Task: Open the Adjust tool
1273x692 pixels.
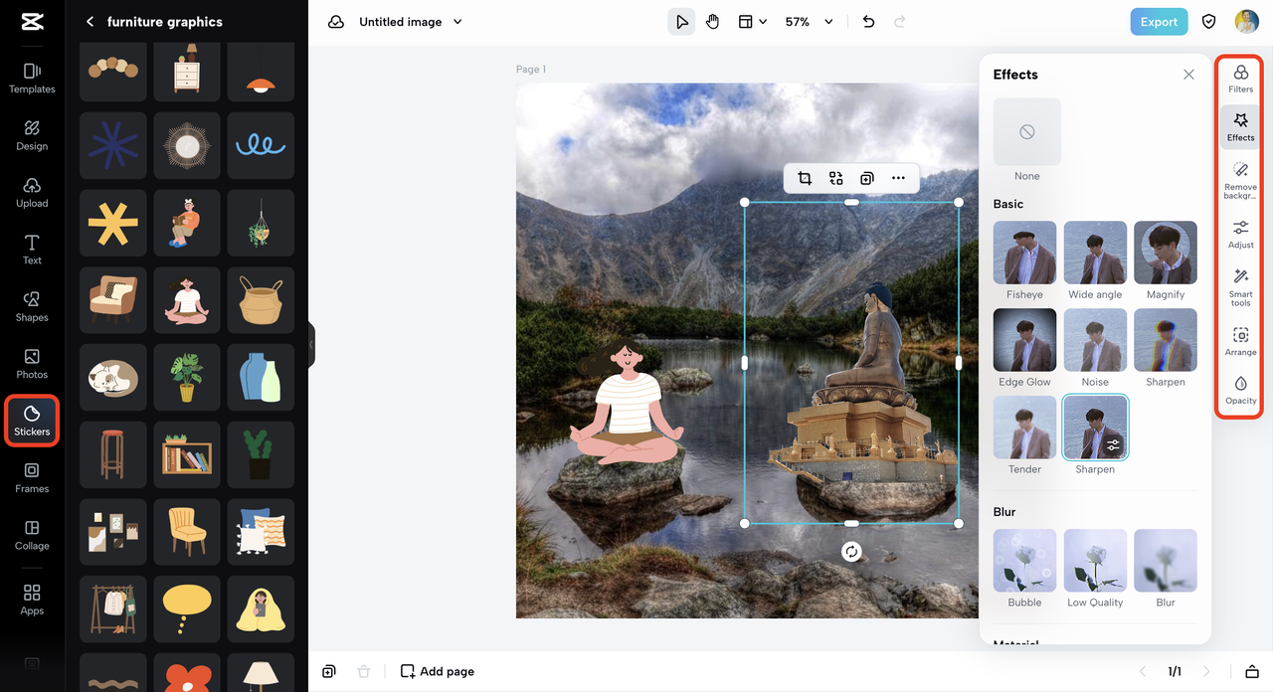Action: click(x=1240, y=235)
